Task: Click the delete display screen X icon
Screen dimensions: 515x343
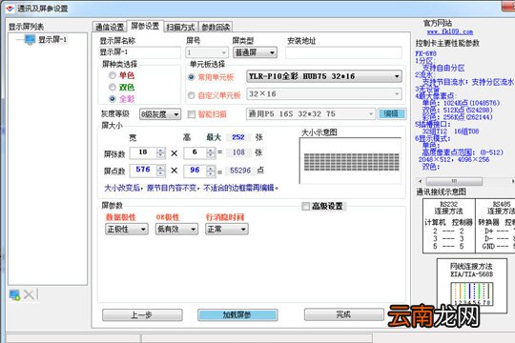Action: (29, 294)
